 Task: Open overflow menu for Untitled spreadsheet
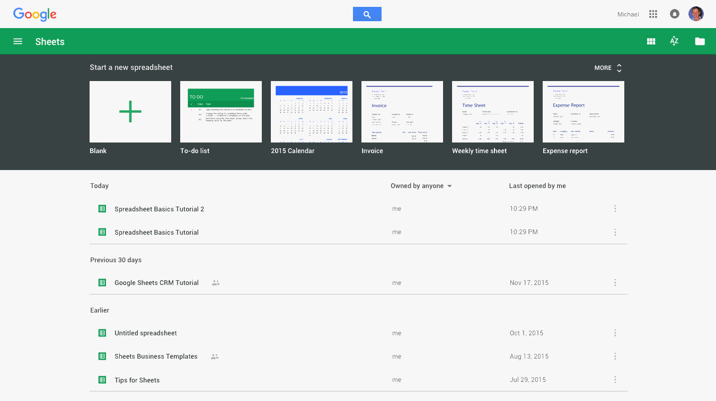click(615, 333)
